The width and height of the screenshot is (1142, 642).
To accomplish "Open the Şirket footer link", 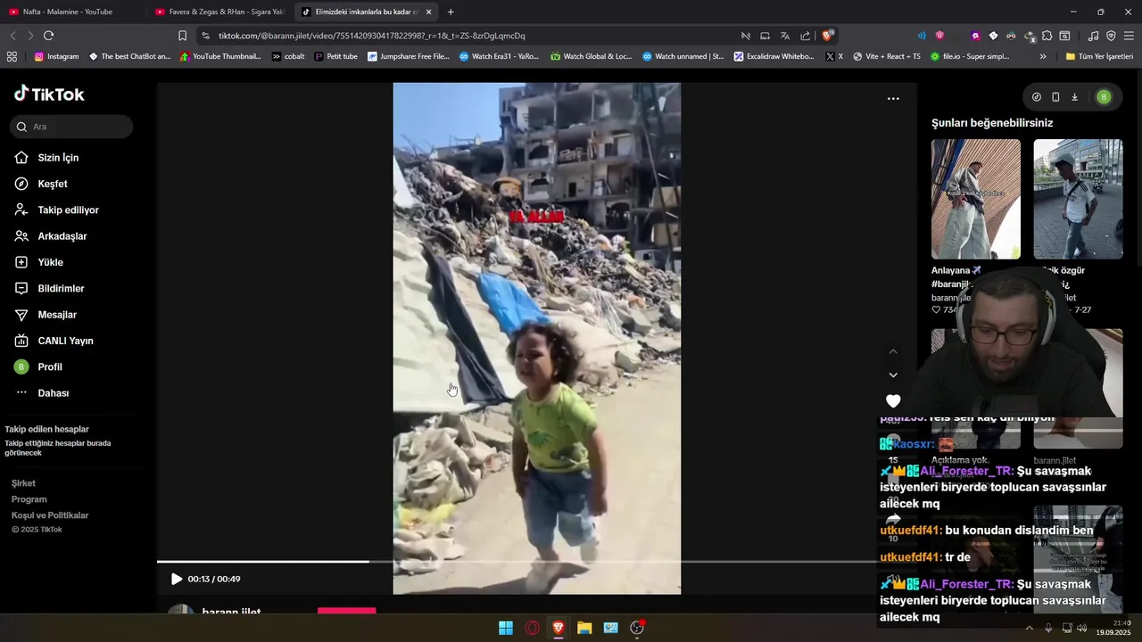I will (x=23, y=483).
